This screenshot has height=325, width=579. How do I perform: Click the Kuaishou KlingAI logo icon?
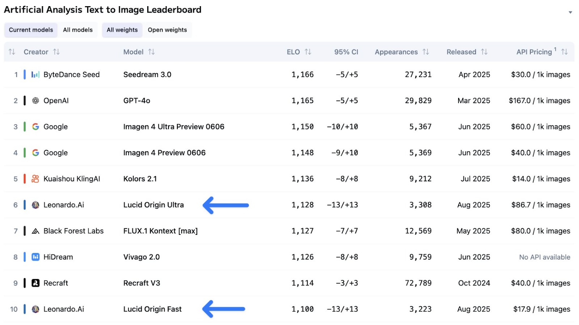point(35,179)
